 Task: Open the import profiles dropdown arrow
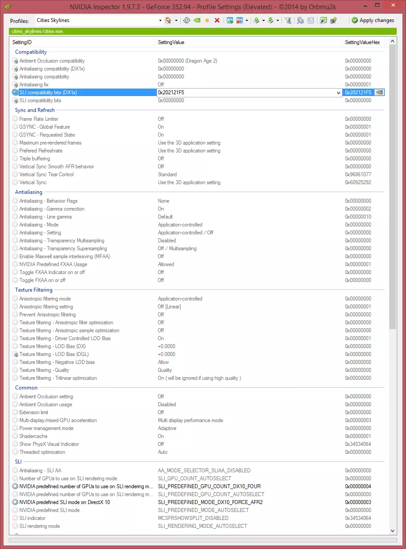point(278,20)
